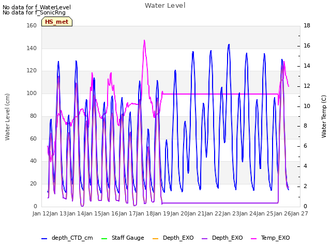Click the Water Level (cm) axis title
331x248 pixels.
pos(7,117)
